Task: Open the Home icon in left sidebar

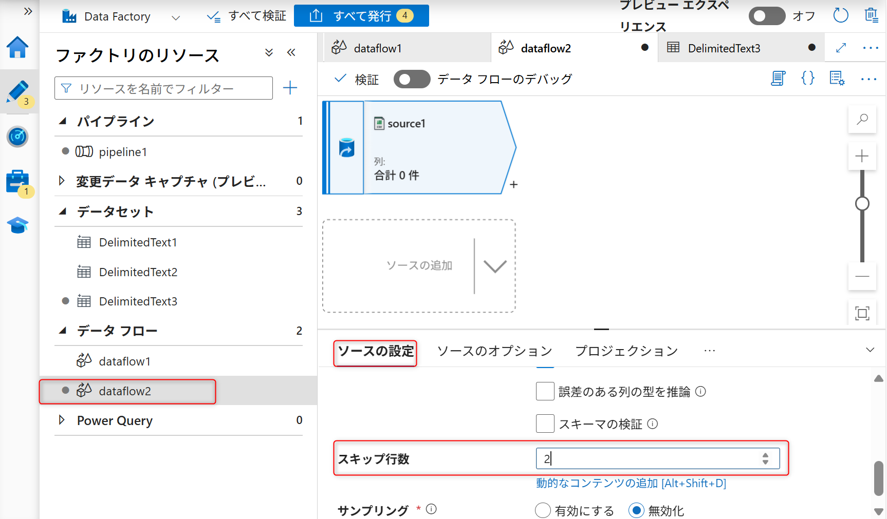Action: pos(17,47)
